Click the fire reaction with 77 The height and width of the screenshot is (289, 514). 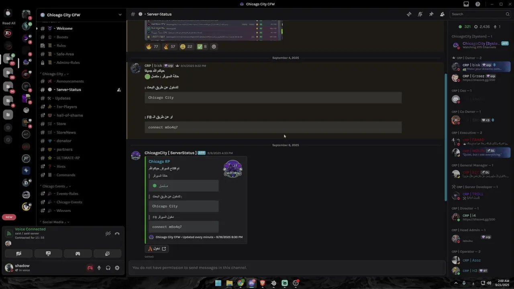[x=152, y=47]
